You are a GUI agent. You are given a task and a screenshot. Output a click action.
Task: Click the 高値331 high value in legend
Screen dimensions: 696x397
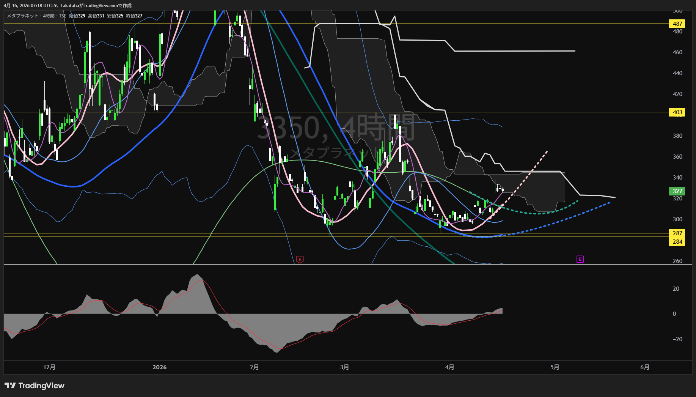pos(96,16)
